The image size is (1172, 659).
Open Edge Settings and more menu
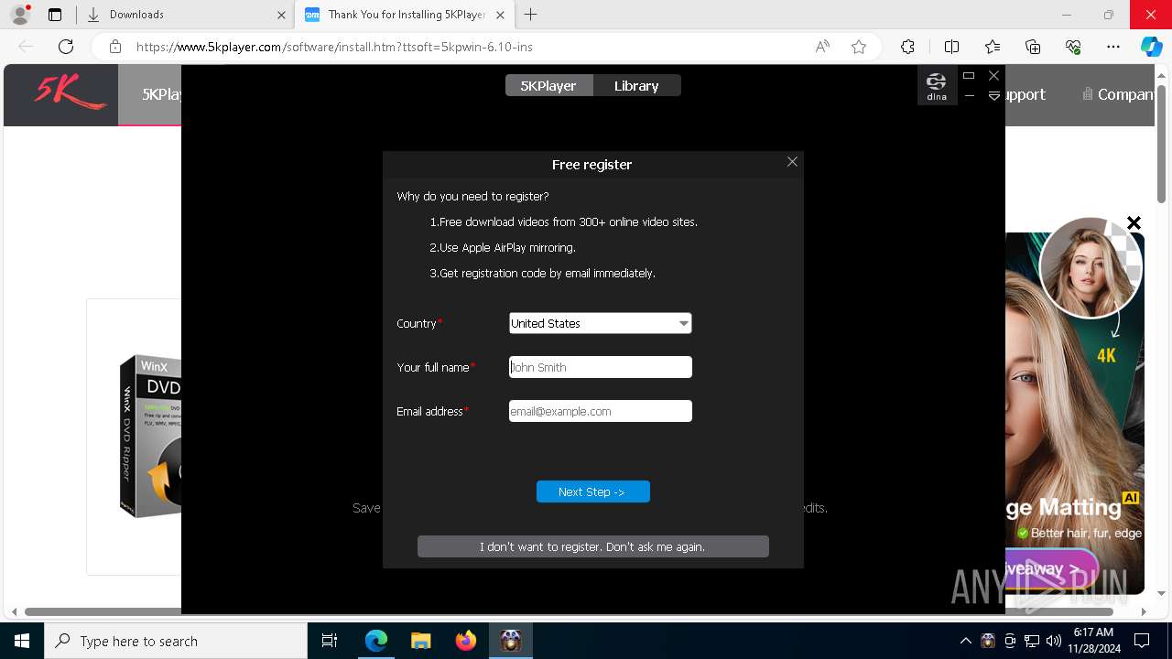coord(1113,47)
